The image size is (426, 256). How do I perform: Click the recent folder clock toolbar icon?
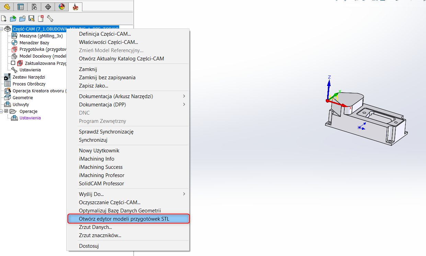[x=22, y=19]
